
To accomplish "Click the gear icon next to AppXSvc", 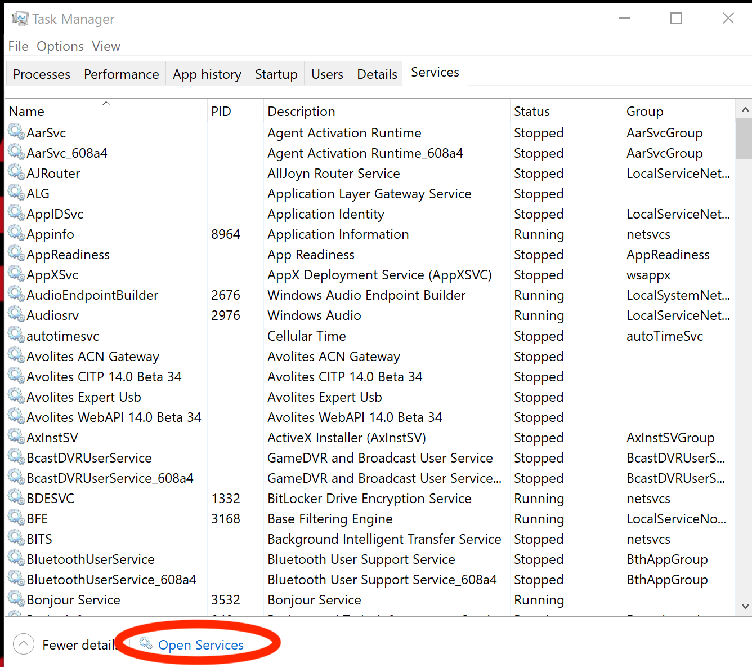I will coord(16,274).
